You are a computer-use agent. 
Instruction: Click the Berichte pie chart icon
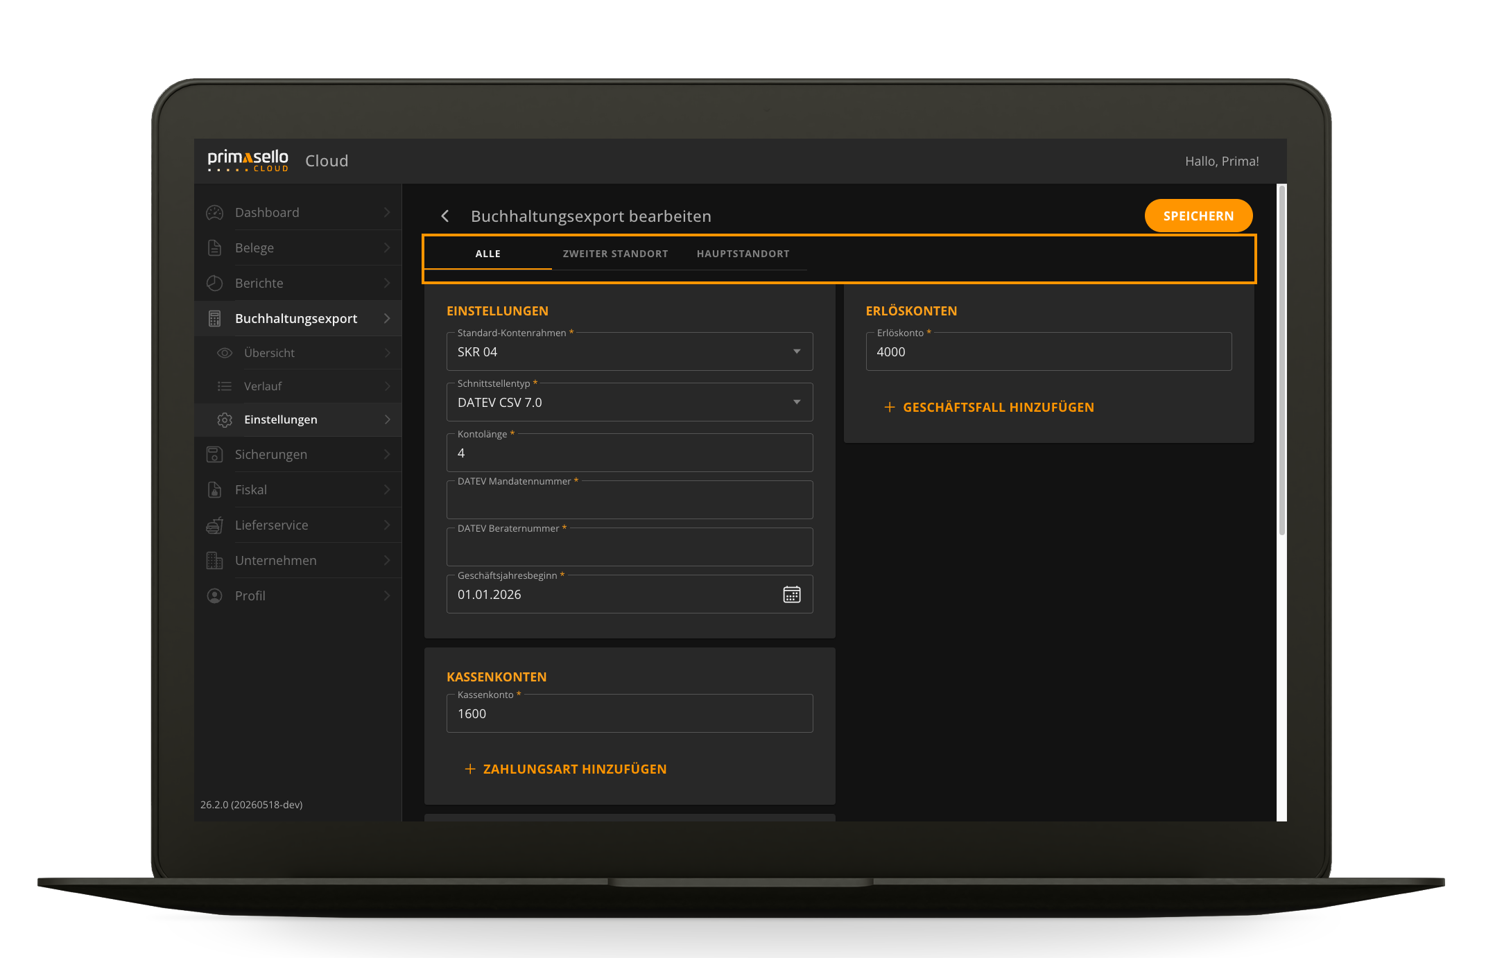coord(215,284)
